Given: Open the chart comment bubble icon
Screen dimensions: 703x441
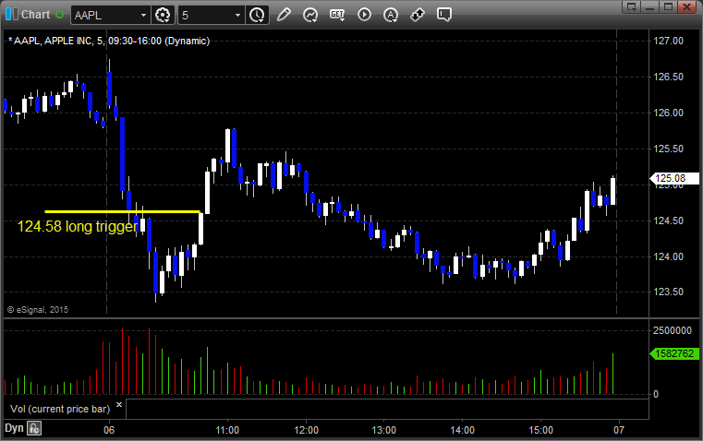Looking at the screenshot, I should (443, 15).
